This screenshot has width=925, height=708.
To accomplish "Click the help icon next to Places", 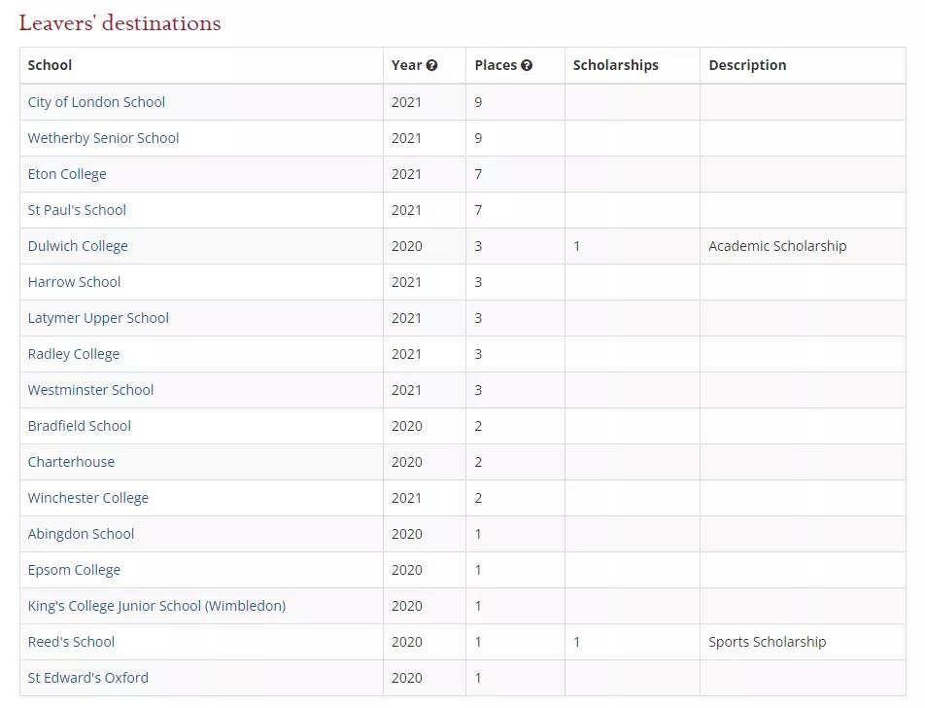I will tap(527, 65).
